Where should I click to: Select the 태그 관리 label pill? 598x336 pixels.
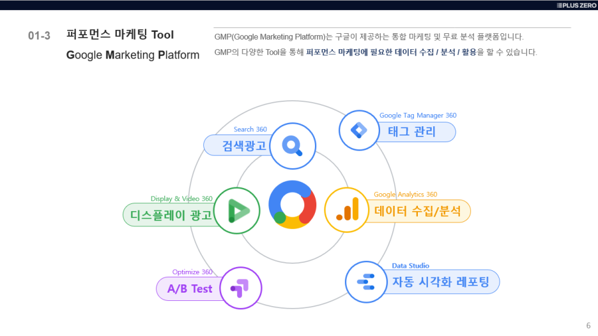[x=416, y=132]
